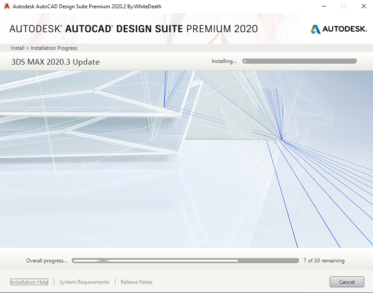Open the Release Notes link

(136, 282)
